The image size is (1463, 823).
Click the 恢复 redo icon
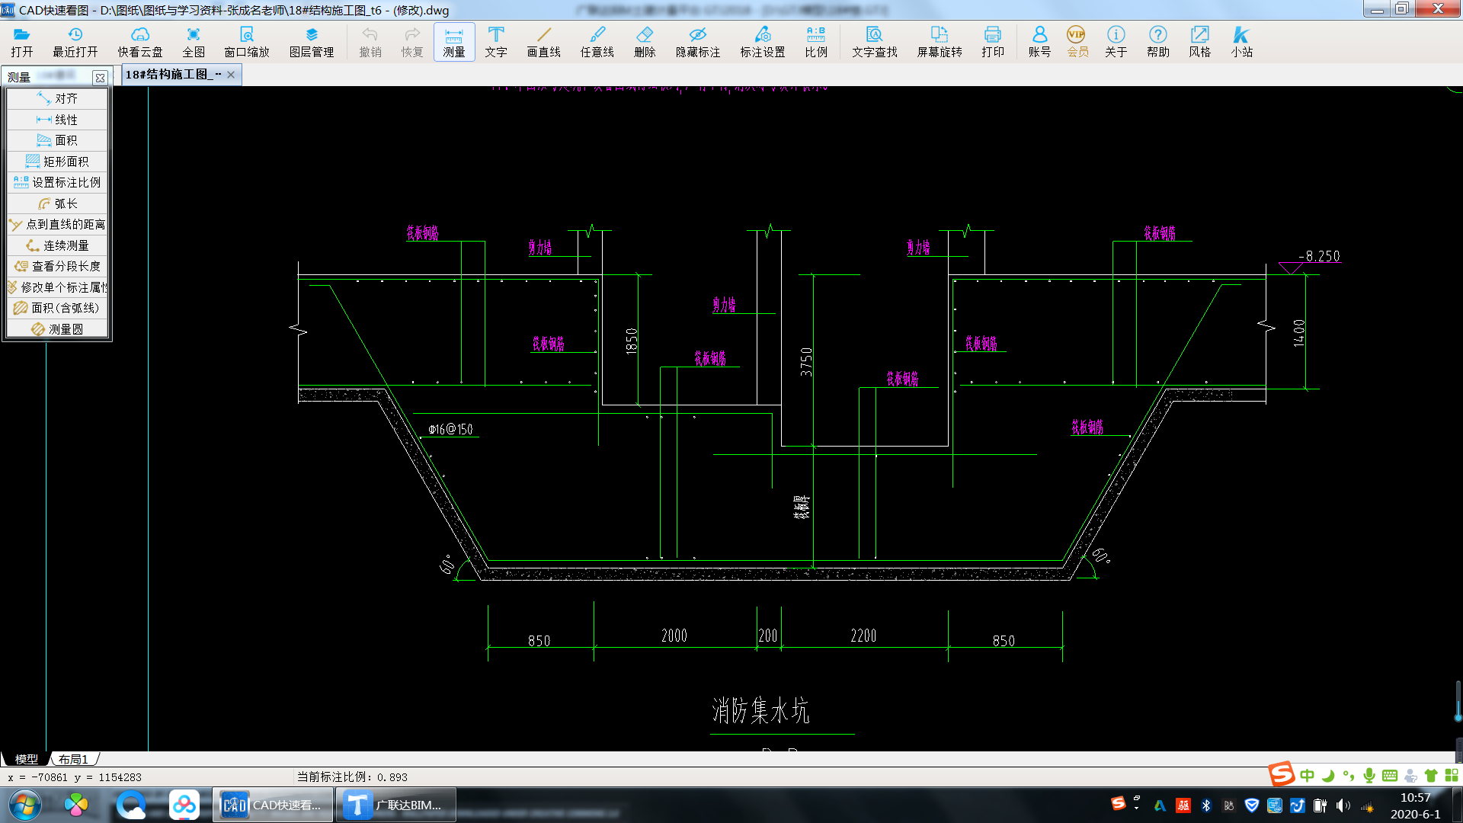click(x=412, y=42)
